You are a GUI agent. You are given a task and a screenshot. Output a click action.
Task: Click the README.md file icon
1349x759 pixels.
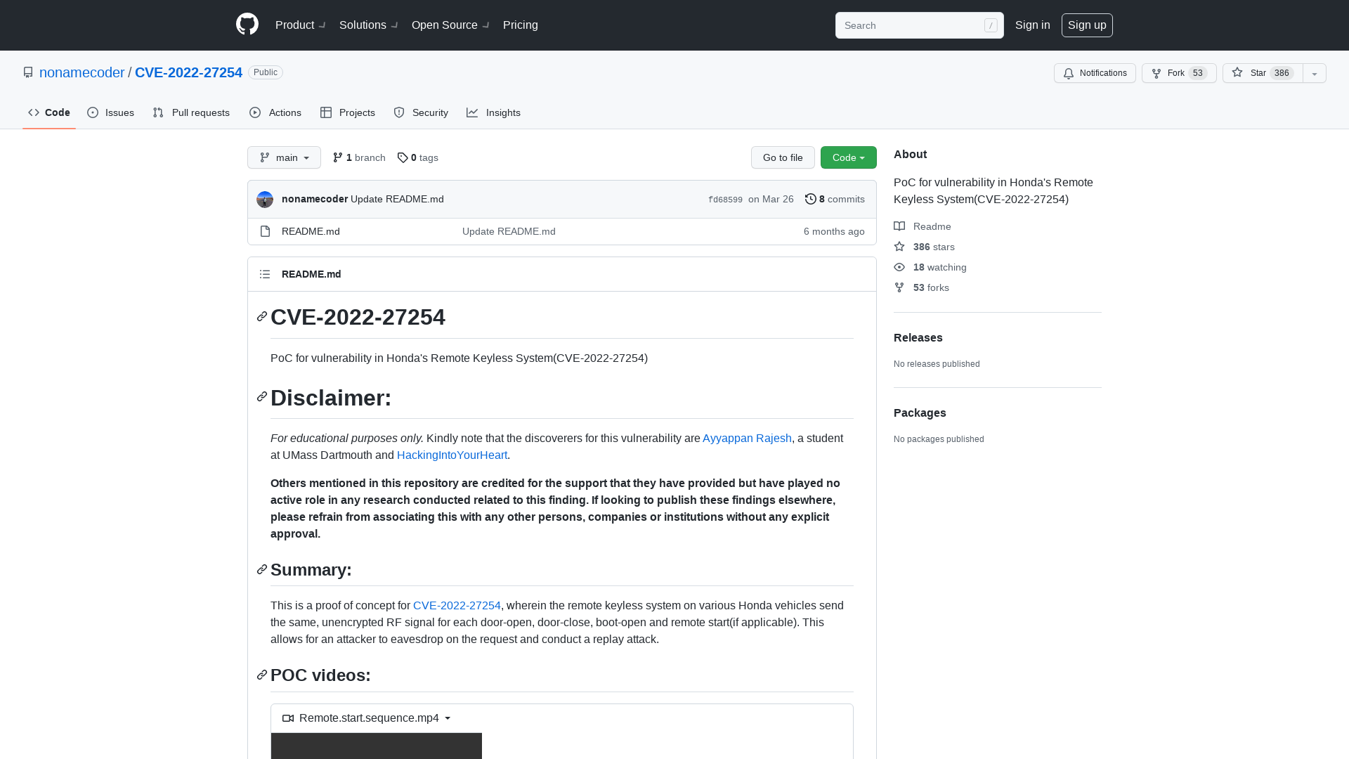(265, 231)
